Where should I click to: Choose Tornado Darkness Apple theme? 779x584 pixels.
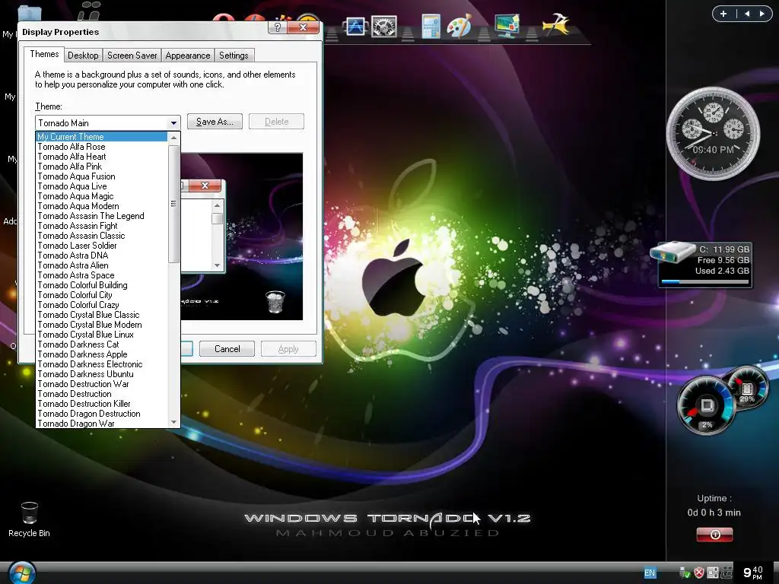pyautogui.click(x=102, y=354)
